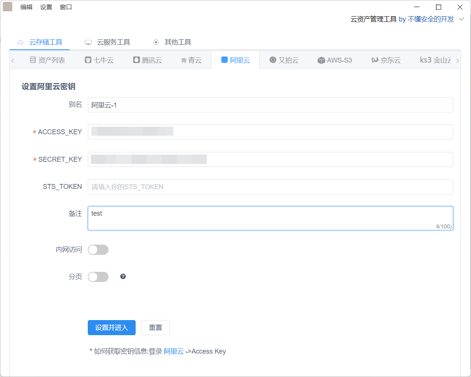Viewport: 471px width, 377px height.
Task: Focus the ACCESS_KEY input field
Action: tap(270, 132)
